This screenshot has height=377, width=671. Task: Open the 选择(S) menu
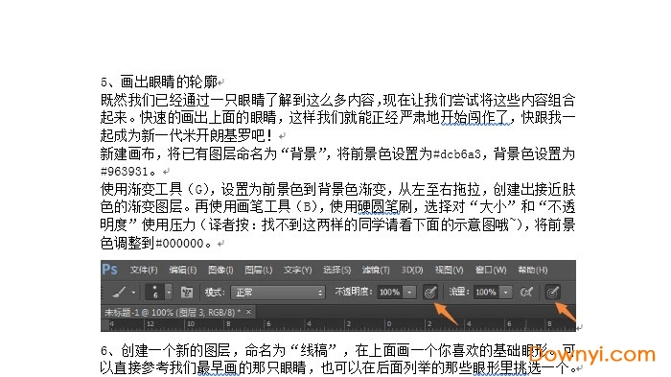coord(336,270)
